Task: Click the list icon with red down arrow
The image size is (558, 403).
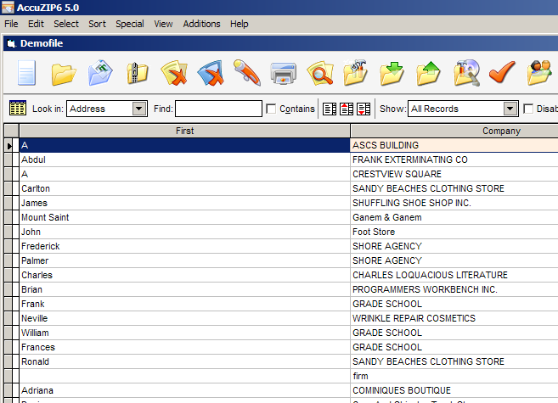Action: [364, 109]
